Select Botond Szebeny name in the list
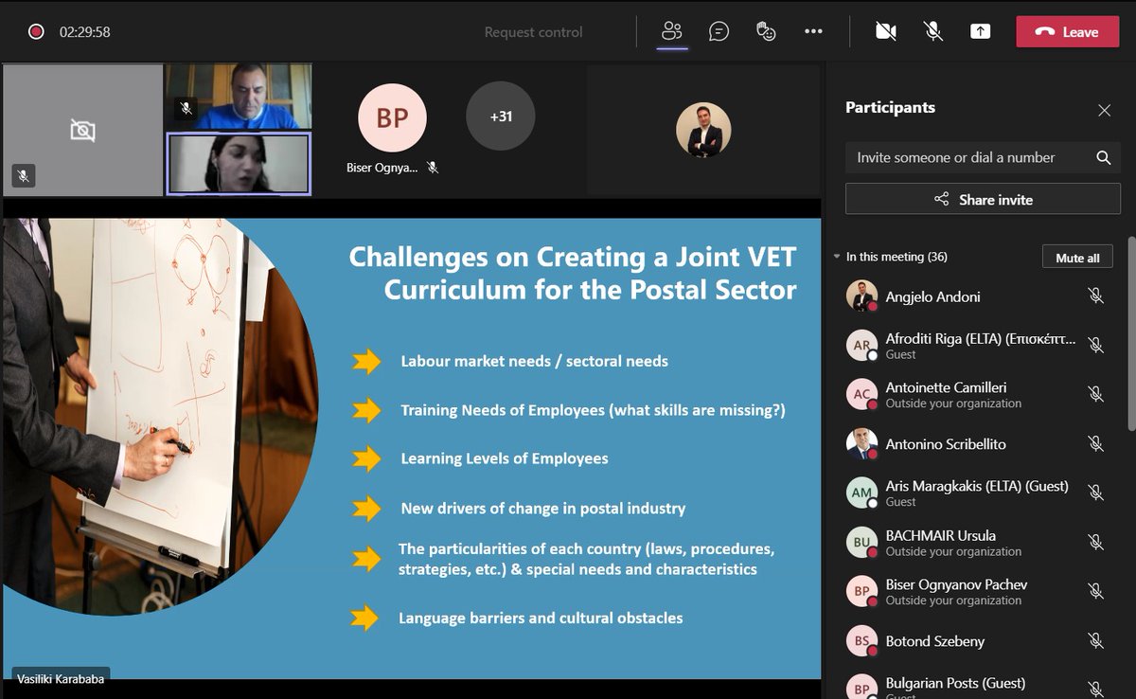Viewport: 1136px width, 699px height. tap(934, 641)
